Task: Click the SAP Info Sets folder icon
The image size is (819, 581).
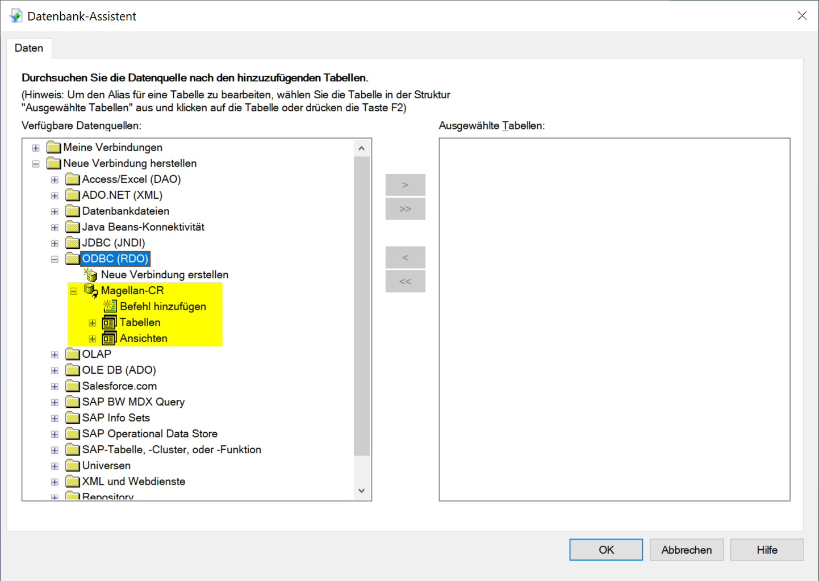Action: point(72,418)
